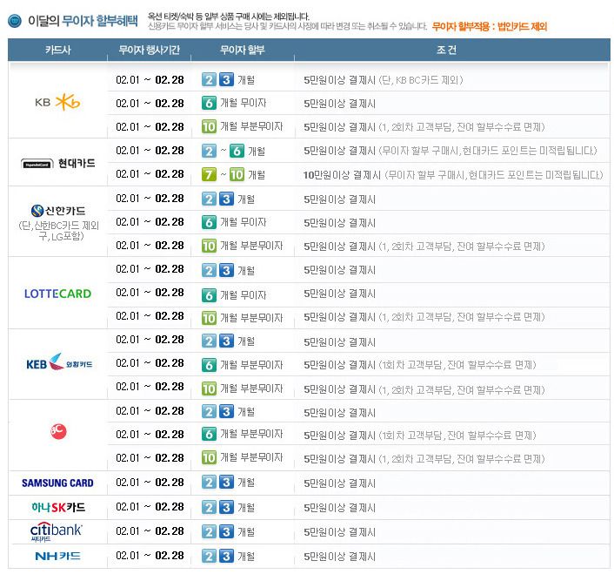Click the 6 badge in 현대카드 2~6개월 row

point(237,151)
